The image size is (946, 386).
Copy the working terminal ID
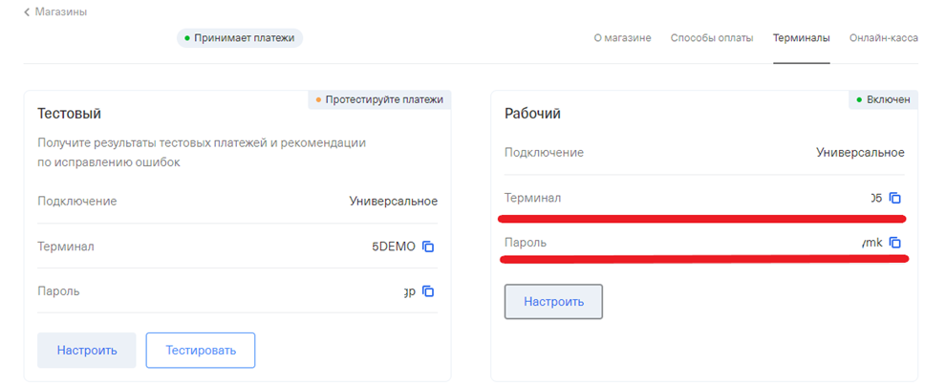click(x=895, y=198)
